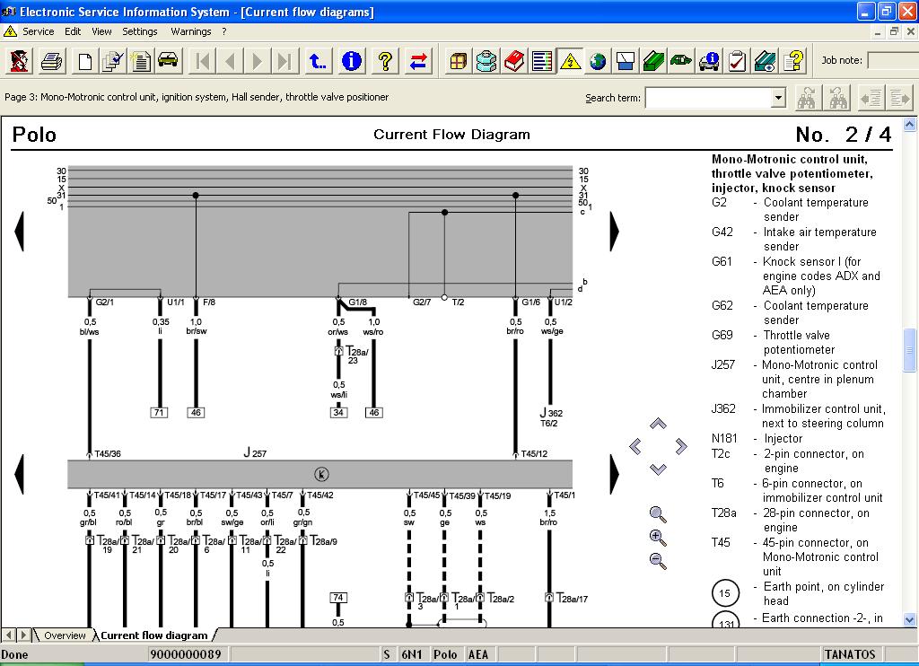919x666 pixels.
Task: Click the large black left arrow near J257
Action: tap(19, 473)
